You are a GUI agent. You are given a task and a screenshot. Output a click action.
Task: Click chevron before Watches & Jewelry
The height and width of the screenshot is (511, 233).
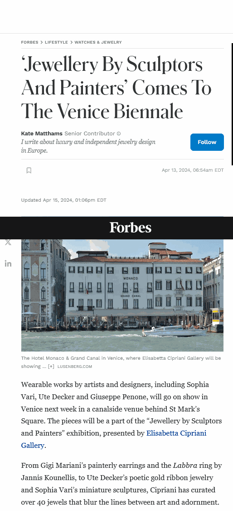[71, 42]
